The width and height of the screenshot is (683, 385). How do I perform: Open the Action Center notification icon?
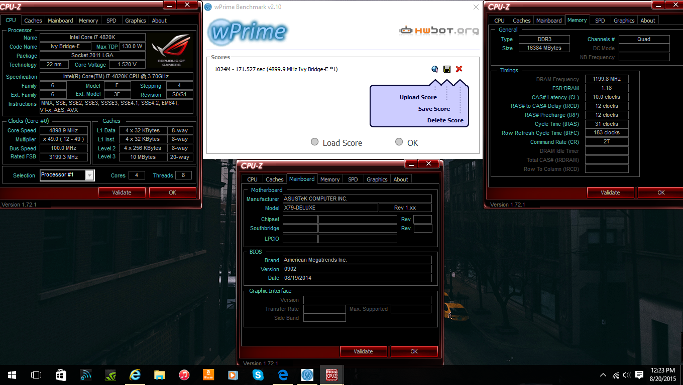point(639,374)
